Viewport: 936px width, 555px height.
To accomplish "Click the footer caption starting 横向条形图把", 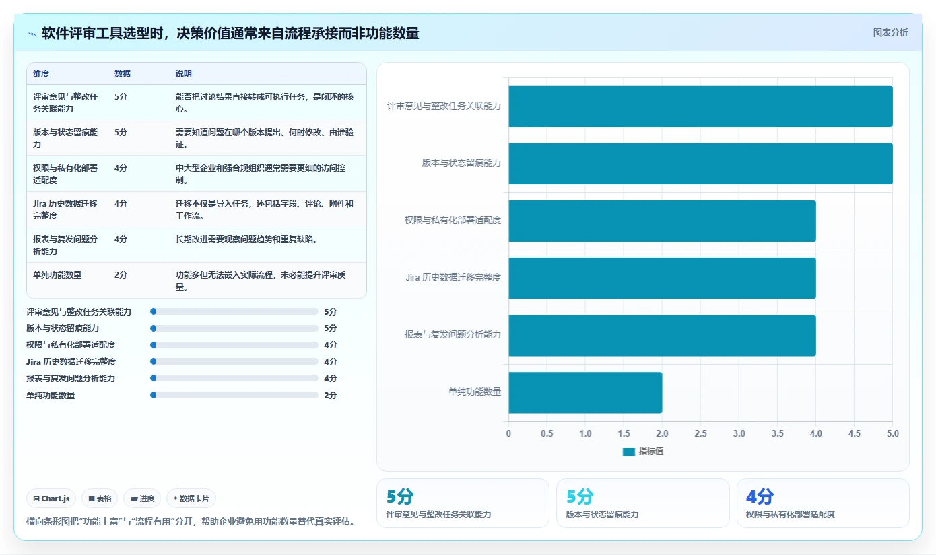I will click(191, 521).
